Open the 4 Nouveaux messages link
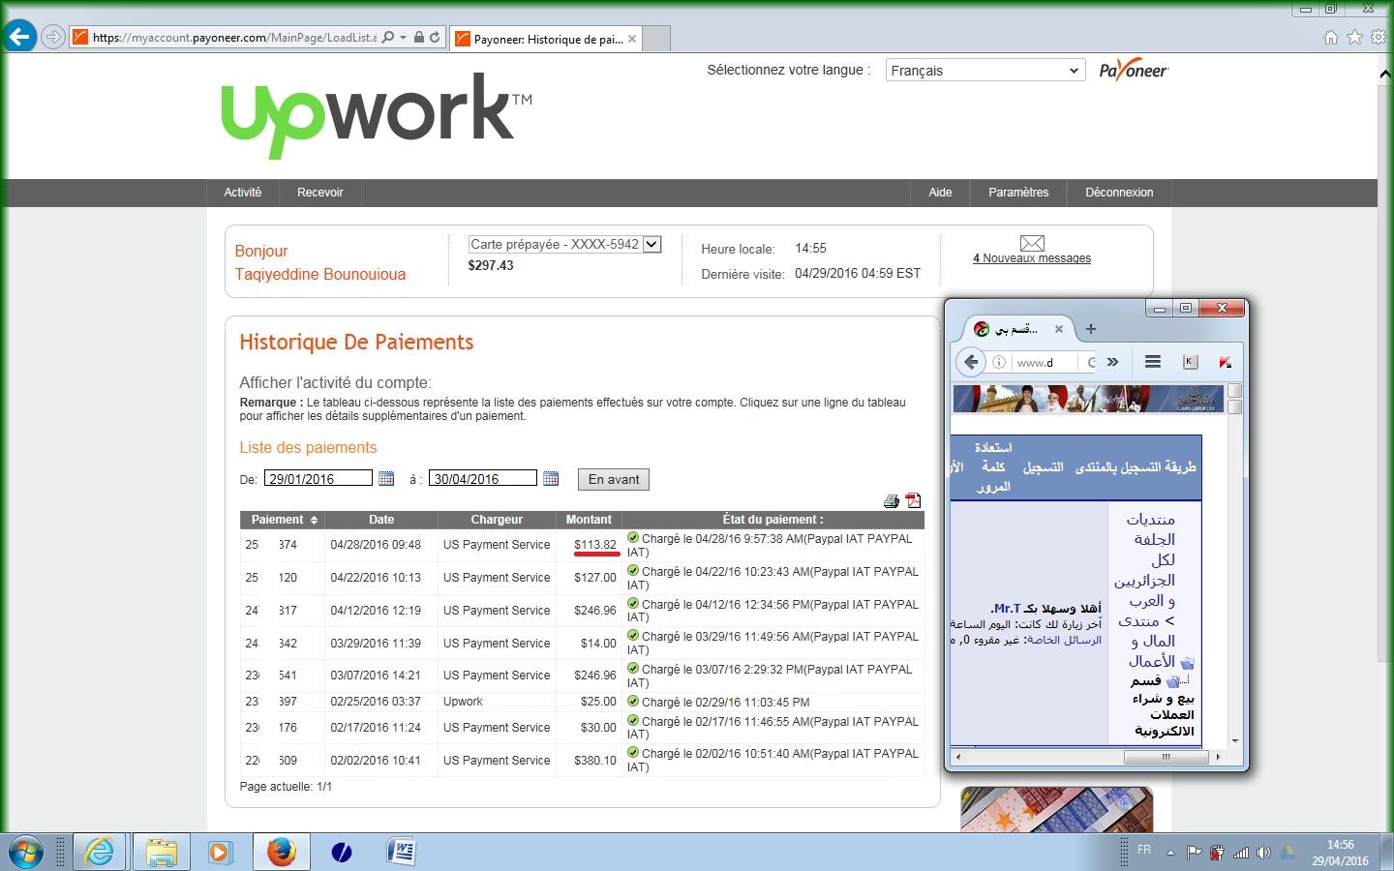Viewport: 1394px width, 871px height. [1032, 258]
